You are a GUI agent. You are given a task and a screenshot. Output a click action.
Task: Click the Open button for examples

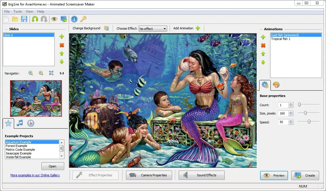[53, 166]
